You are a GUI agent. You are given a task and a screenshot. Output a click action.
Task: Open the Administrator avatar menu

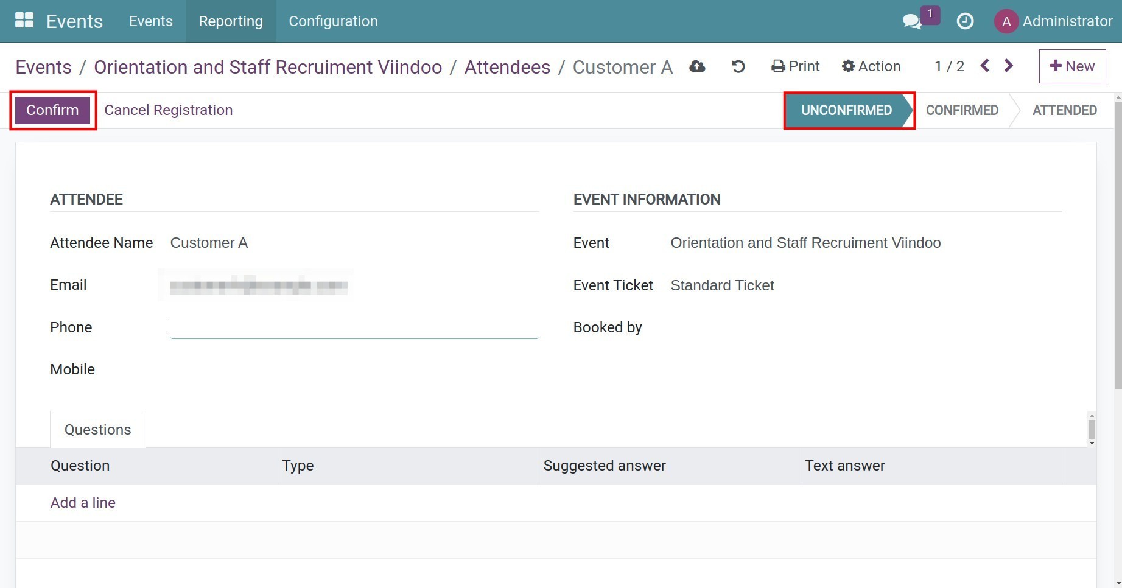[1006, 21]
